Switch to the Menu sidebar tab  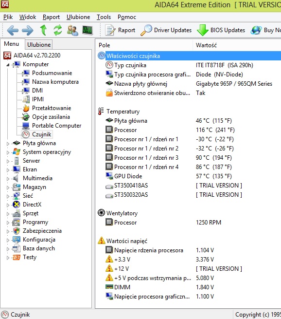pos(12,44)
